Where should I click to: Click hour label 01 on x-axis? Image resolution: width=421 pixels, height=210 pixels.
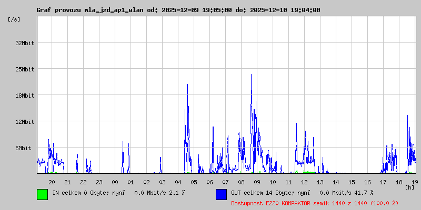tap(131, 182)
